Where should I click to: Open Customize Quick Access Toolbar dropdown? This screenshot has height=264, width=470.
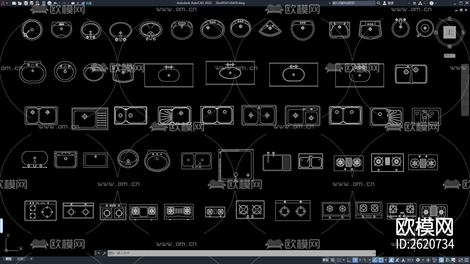[x=78, y=3]
